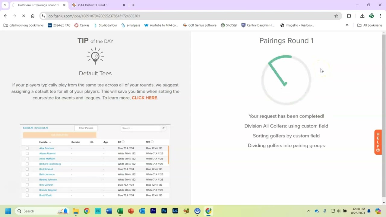Switch to PIAA District 3 Event tab
The image size is (386, 217).
click(x=98, y=5)
